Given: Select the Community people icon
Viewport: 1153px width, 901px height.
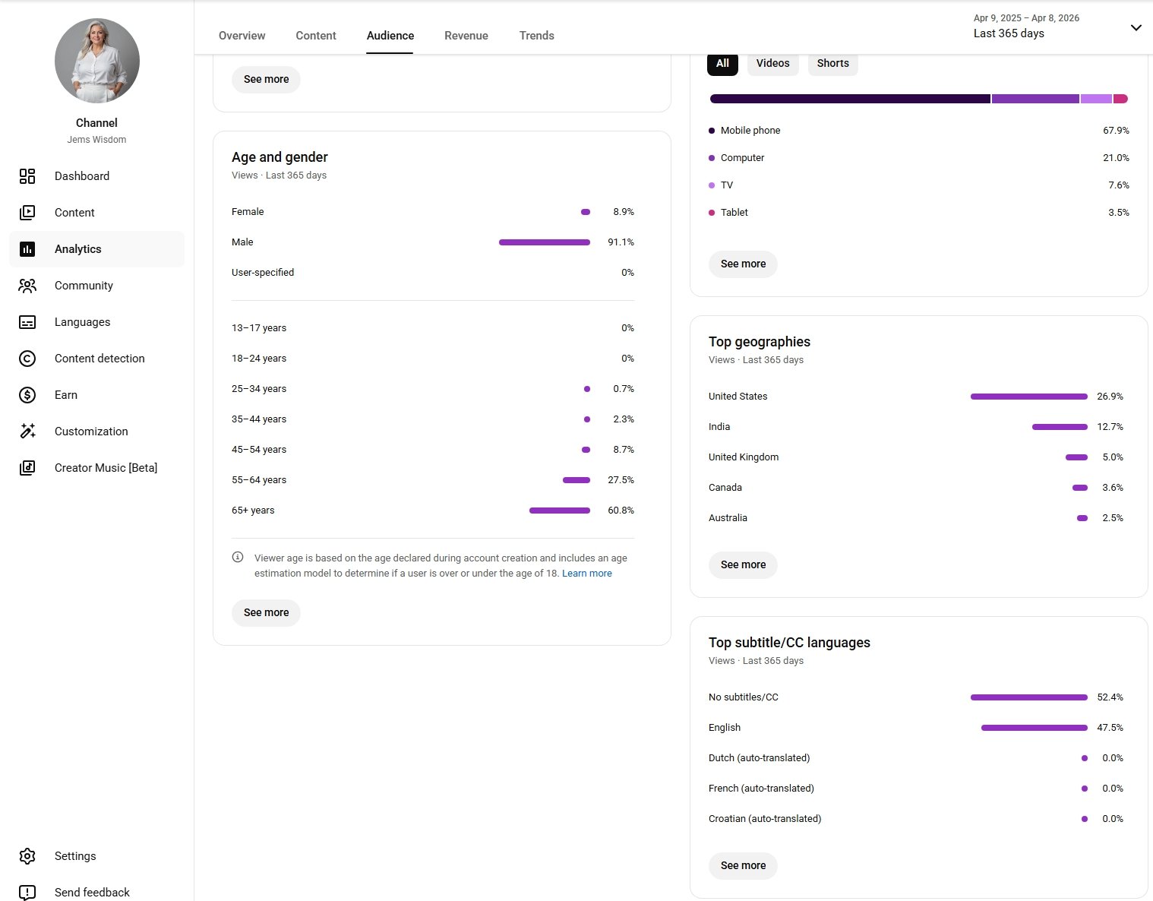Looking at the screenshot, I should pos(27,286).
